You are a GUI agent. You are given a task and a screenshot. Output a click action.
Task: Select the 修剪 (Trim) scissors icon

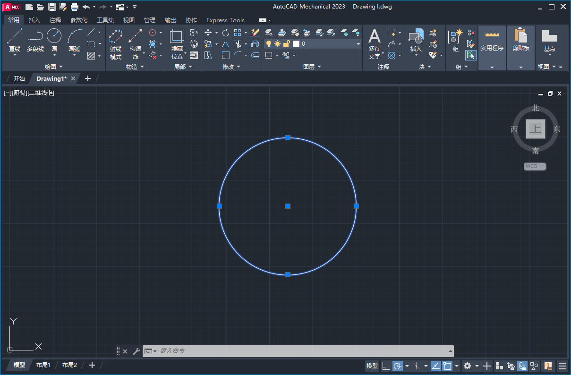(x=239, y=43)
